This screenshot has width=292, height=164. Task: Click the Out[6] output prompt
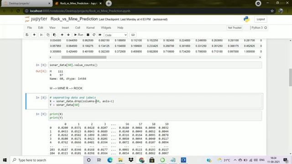42,71
